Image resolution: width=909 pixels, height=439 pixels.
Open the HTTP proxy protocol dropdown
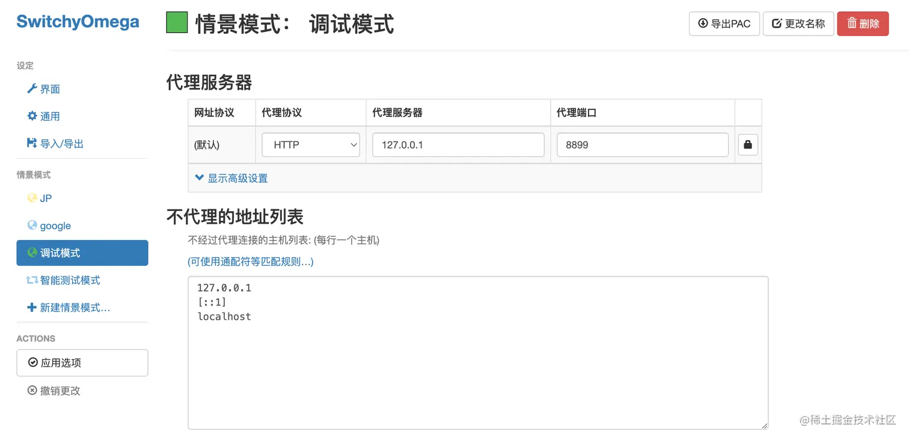point(311,145)
